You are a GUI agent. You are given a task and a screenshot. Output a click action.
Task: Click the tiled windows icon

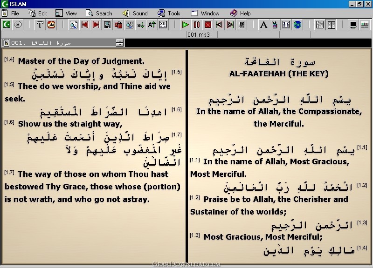tap(365, 25)
